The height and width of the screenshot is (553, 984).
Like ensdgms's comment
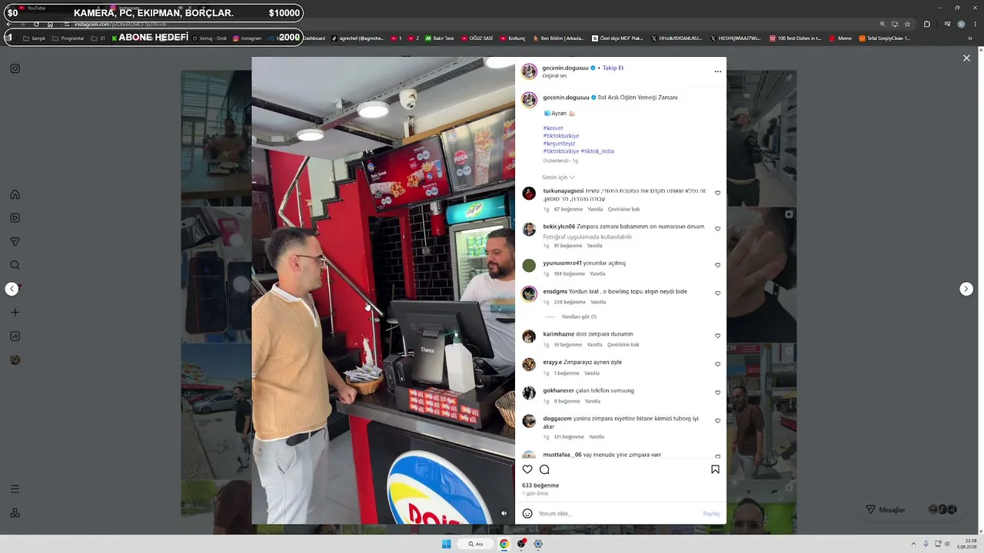click(718, 293)
